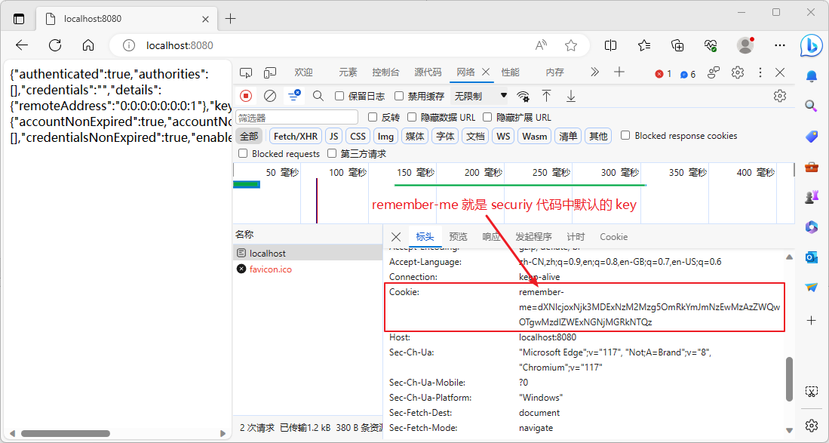
Task: Switch to the 控制台 tab
Action: (385, 72)
